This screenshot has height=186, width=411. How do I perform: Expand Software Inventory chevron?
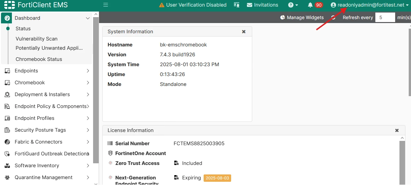pos(88,166)
